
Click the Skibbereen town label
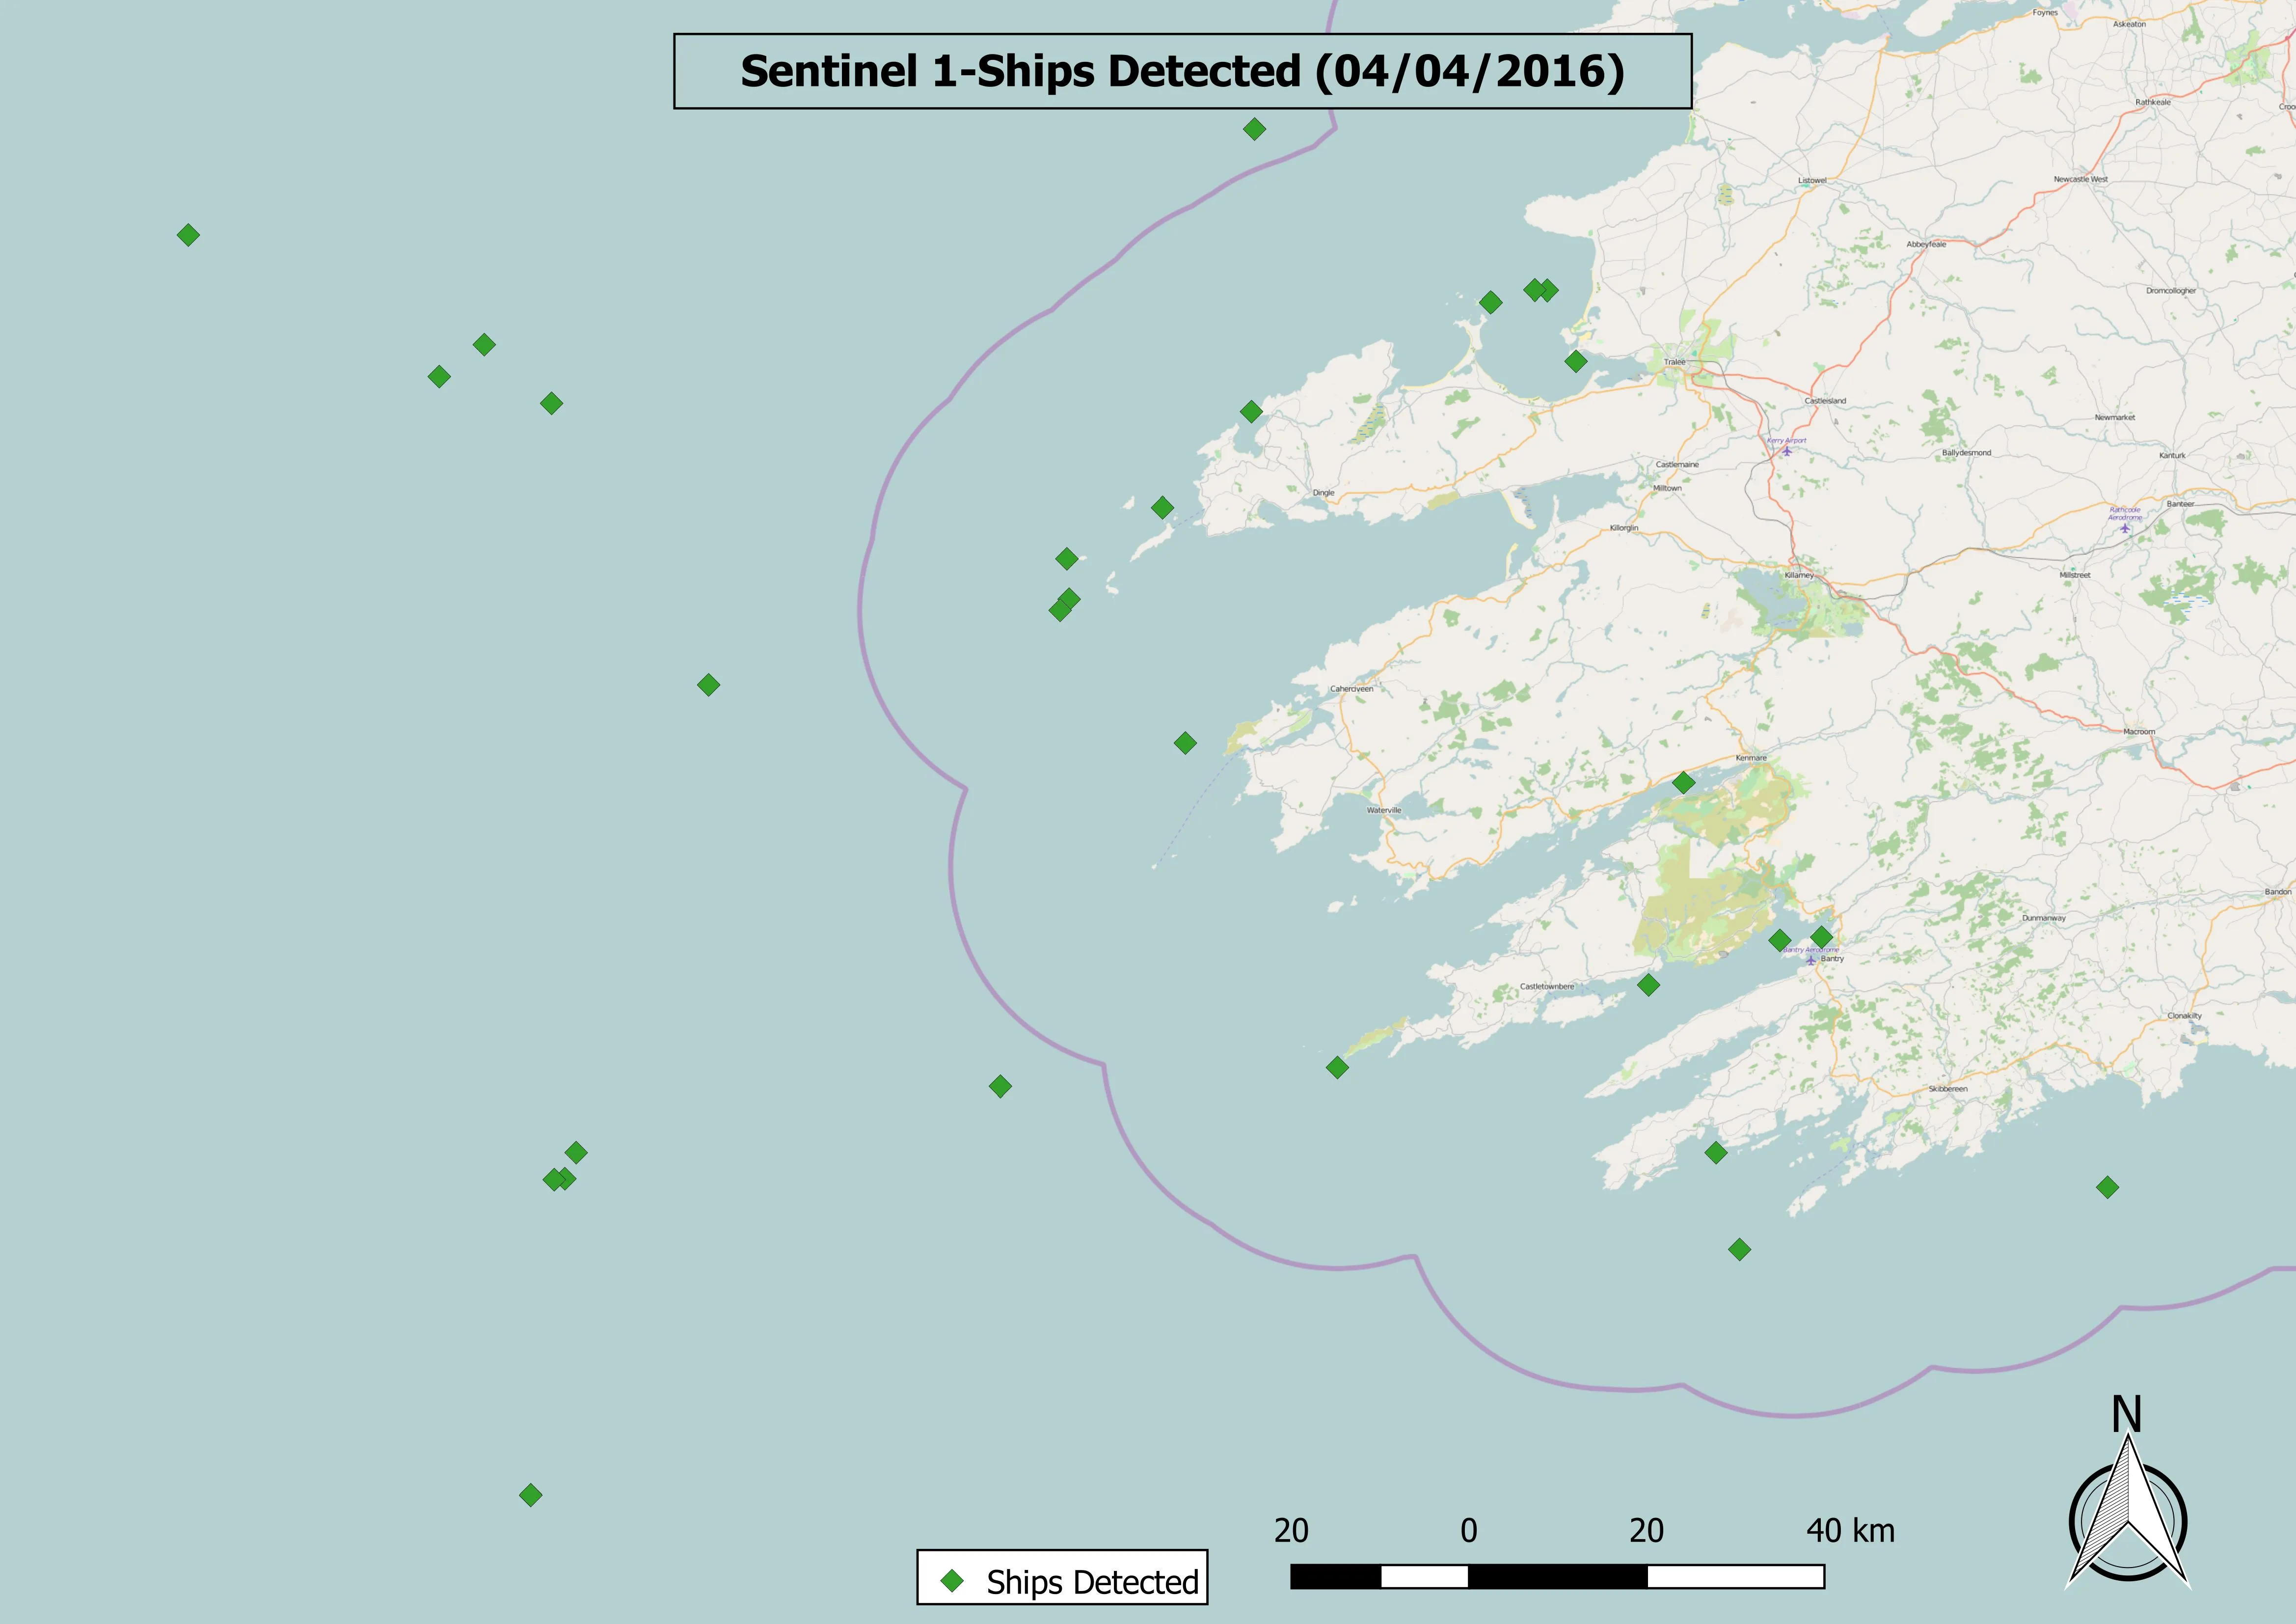point(1948,1089)
